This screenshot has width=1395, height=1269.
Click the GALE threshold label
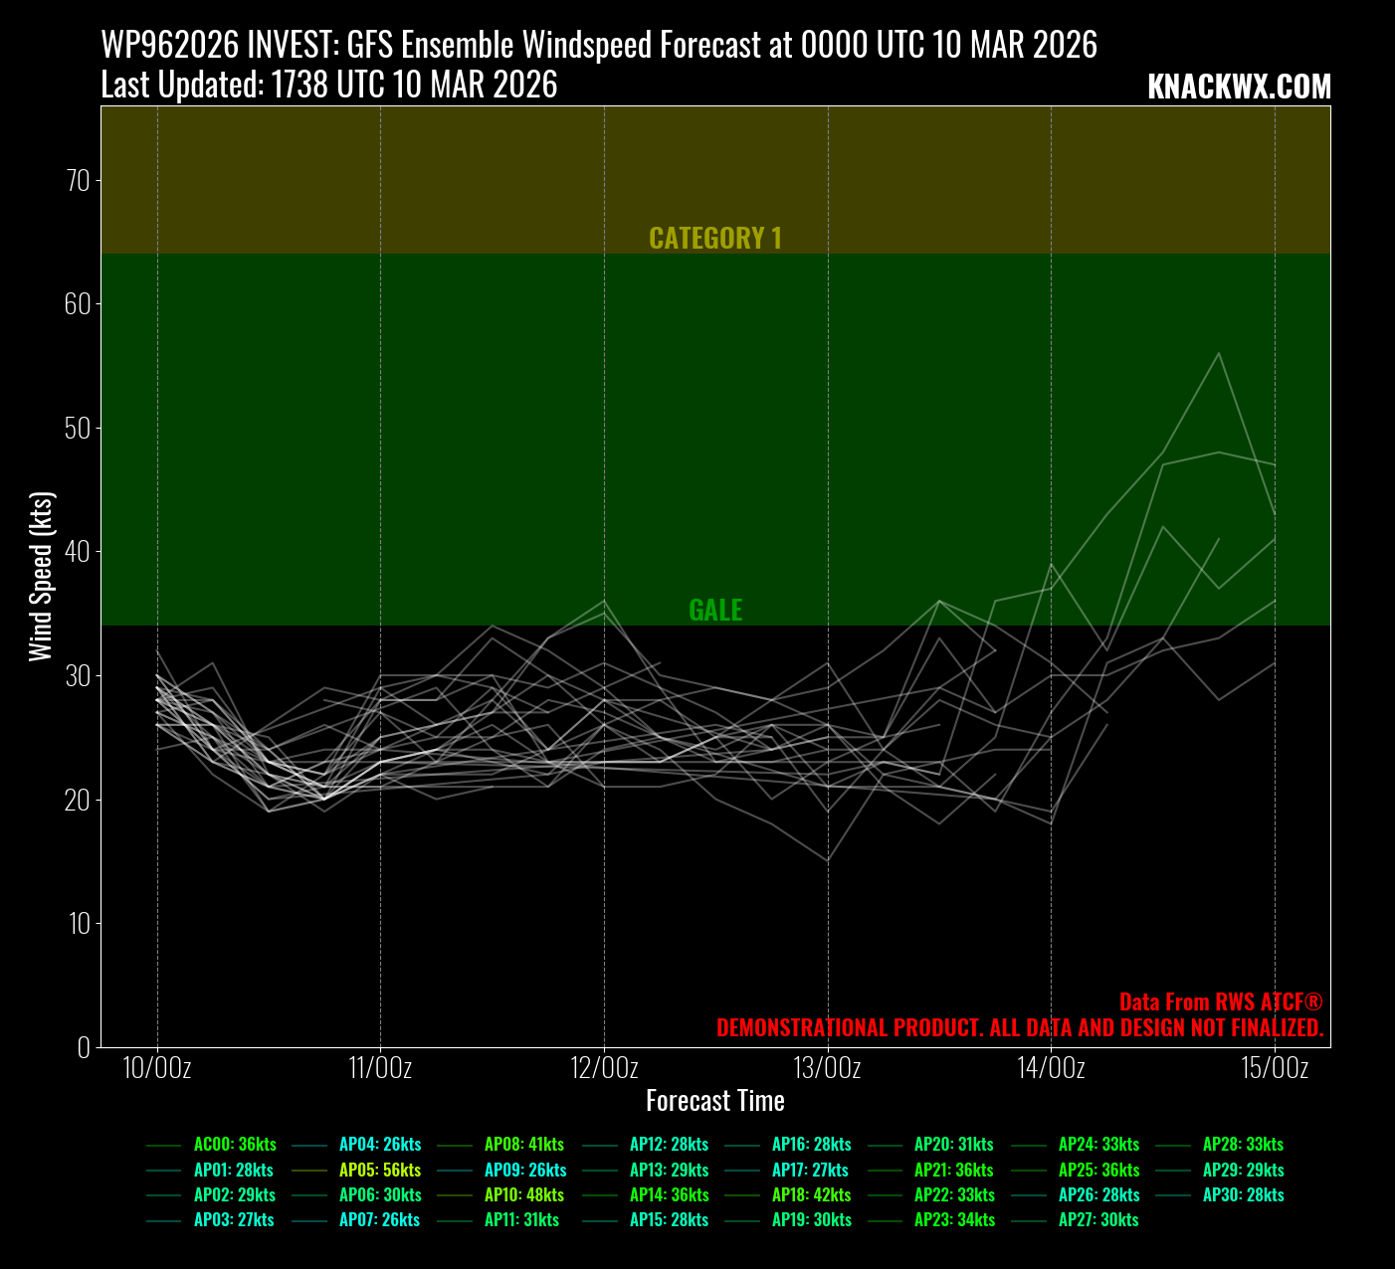coord(715,611)
